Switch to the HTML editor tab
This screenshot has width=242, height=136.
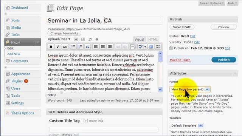(153, 39)
